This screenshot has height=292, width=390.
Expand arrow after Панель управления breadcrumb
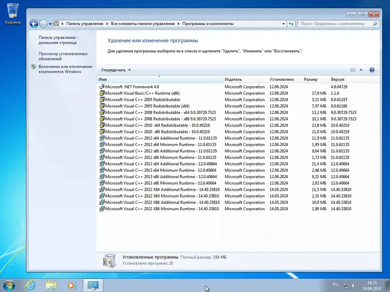(107, 24)
